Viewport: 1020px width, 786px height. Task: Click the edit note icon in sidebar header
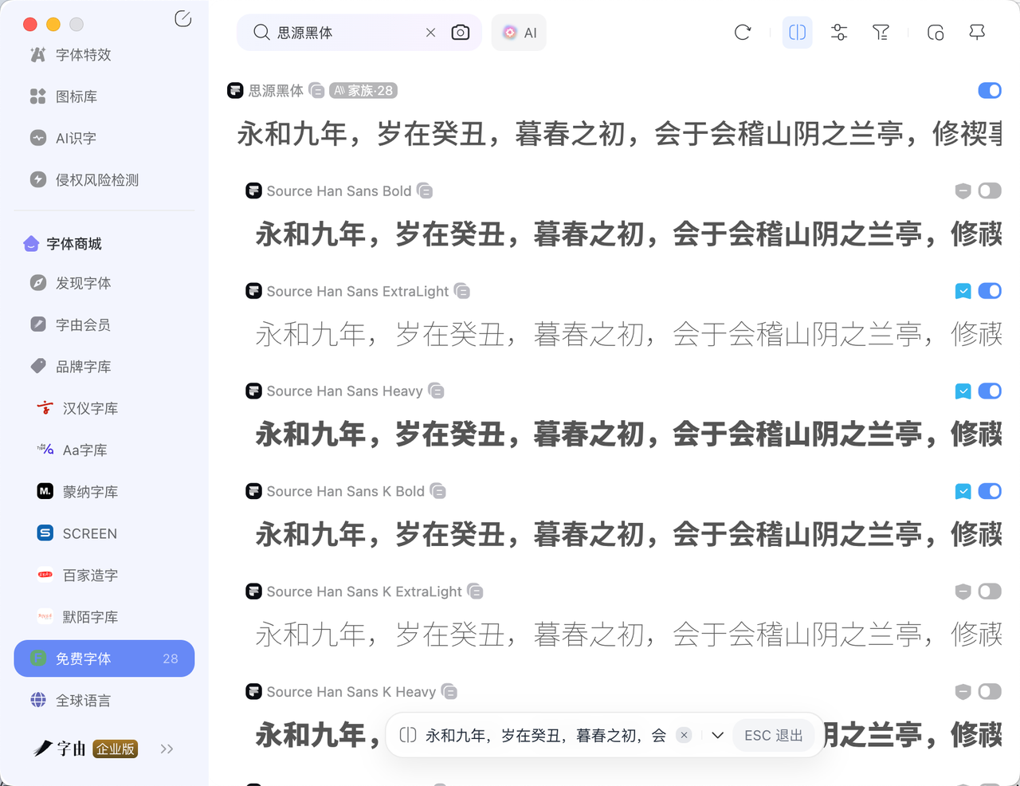click(x=183, y=19)
